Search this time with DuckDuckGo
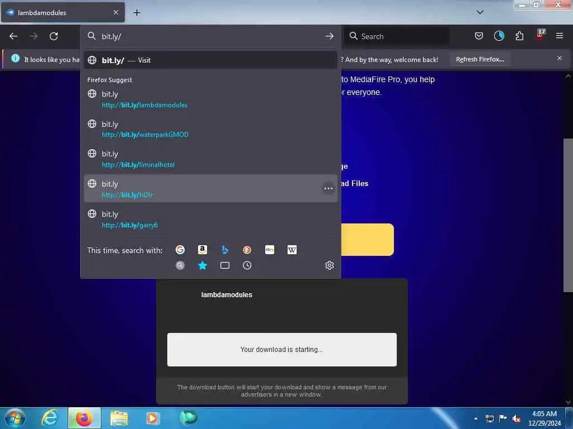 tap(247, 250)
